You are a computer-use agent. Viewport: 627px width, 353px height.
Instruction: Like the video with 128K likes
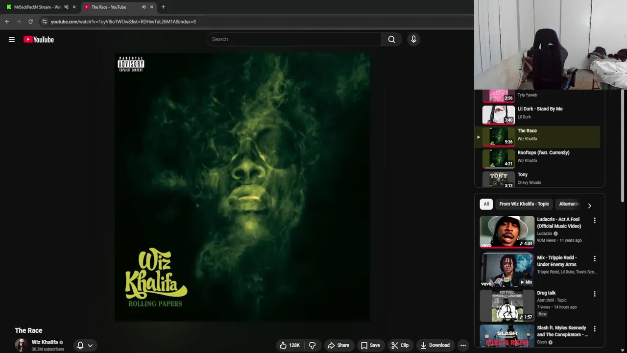(x=289, y=345)
